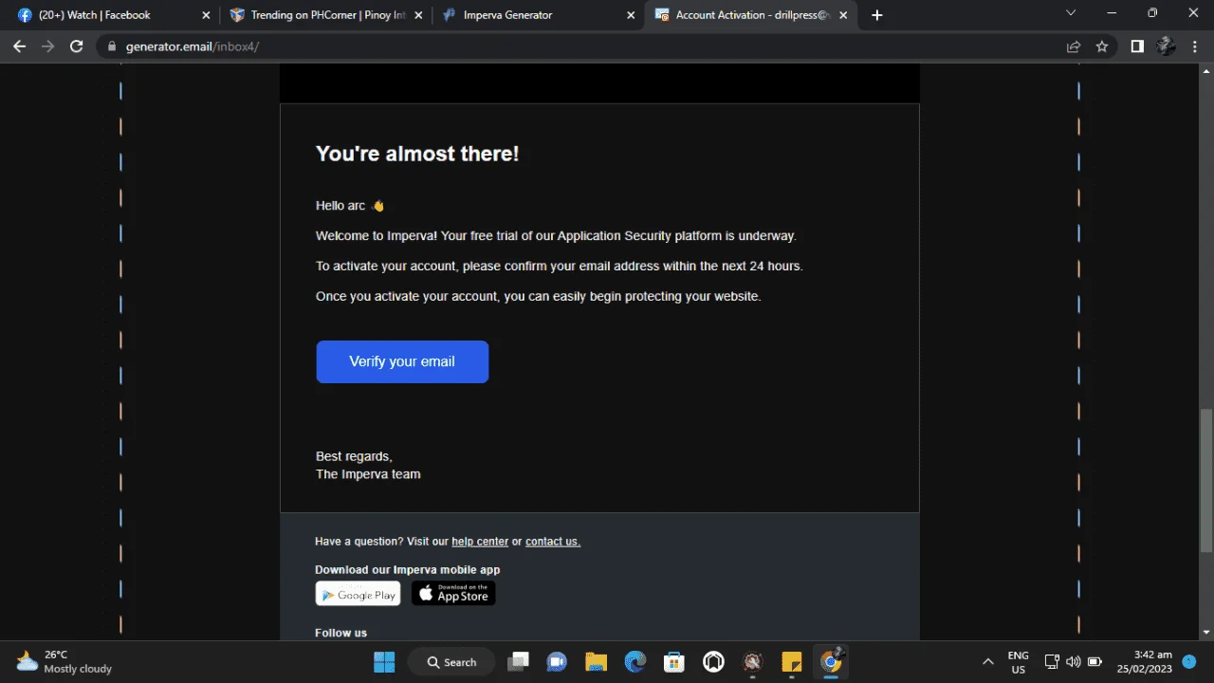This screenshot has width=1214, height=683.
Task: Bookmark this page with the star
Action: 1101,46
